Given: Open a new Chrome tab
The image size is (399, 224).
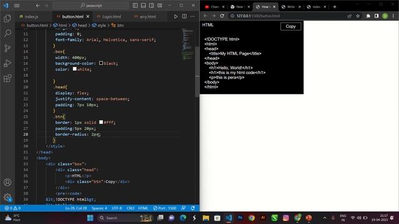Looking at the screenshot, I should click(x=335, y=7).
